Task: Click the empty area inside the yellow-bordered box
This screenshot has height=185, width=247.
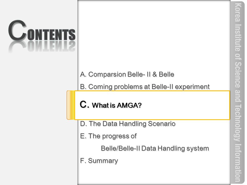Action: click(x=186, y=105)
